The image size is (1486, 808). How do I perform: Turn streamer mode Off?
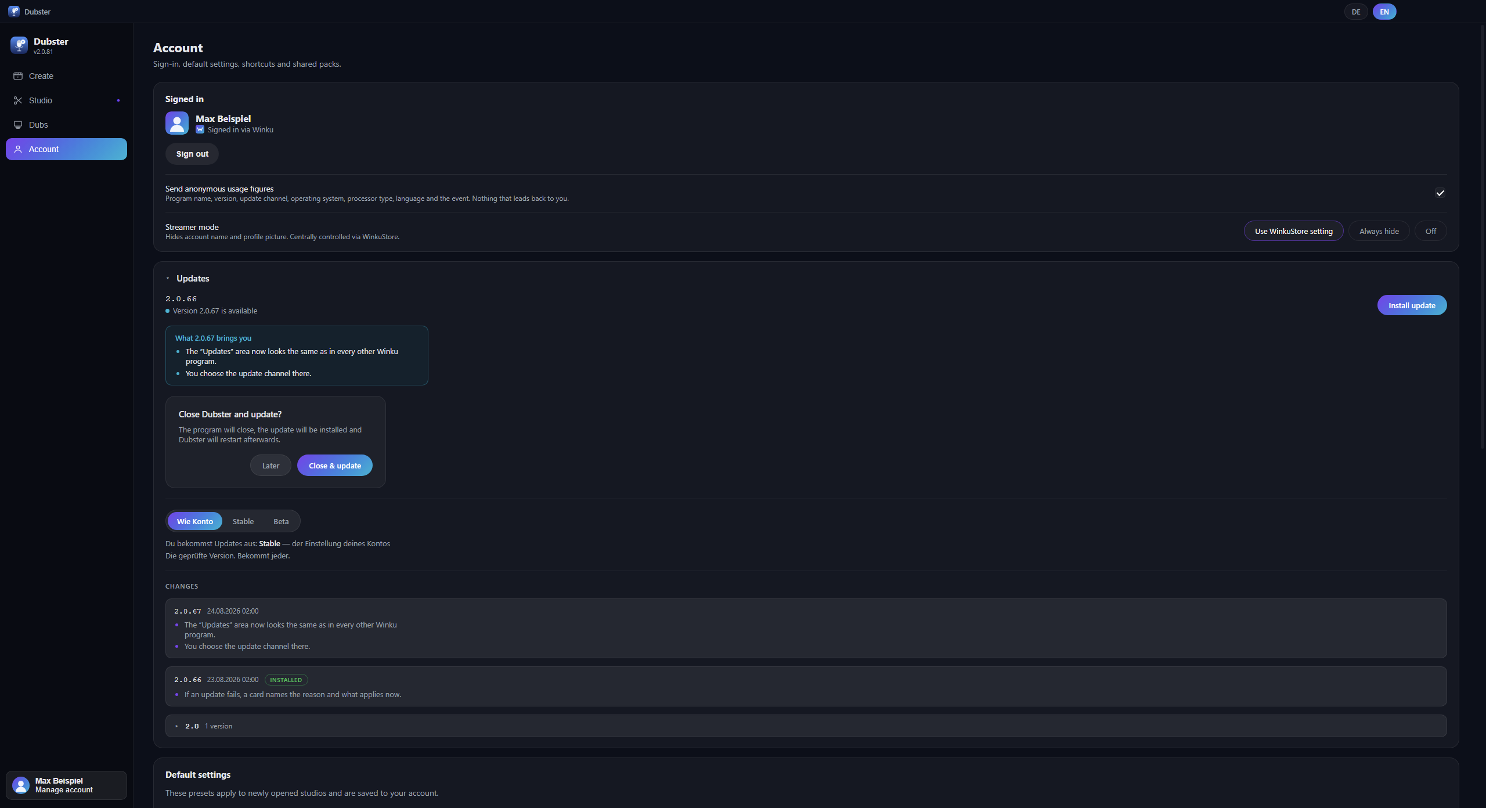pyautogui.click(x=1430, y=231)
